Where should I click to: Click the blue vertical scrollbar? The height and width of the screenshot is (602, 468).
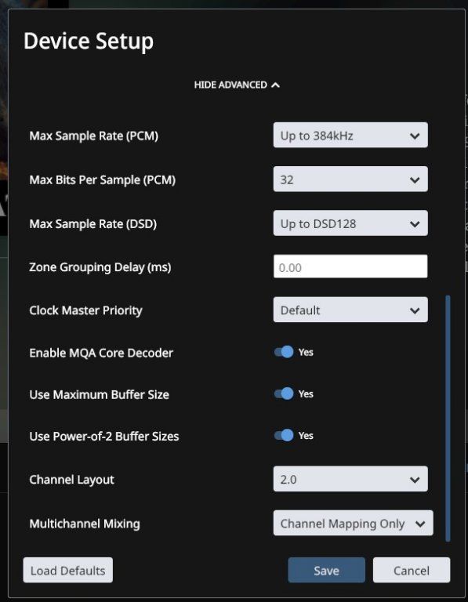448,418
